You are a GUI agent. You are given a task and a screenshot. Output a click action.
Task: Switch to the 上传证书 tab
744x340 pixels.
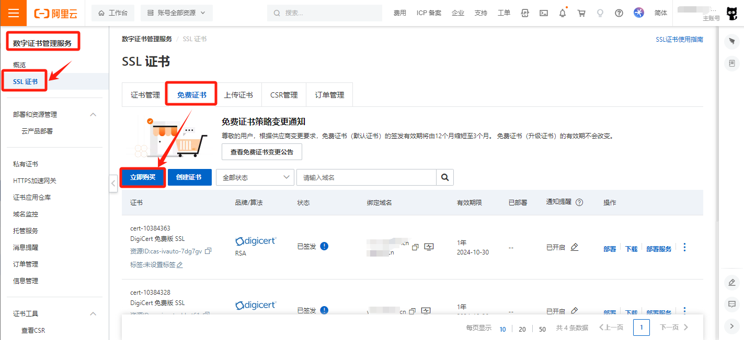coord(238,95)
